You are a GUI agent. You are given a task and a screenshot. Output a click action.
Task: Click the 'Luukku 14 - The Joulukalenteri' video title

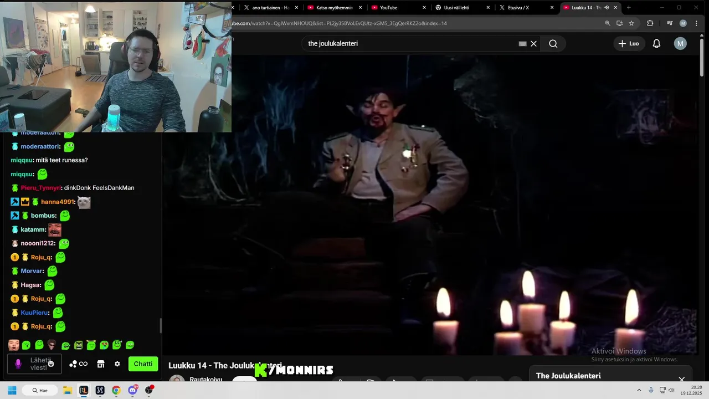coord(225,366)
